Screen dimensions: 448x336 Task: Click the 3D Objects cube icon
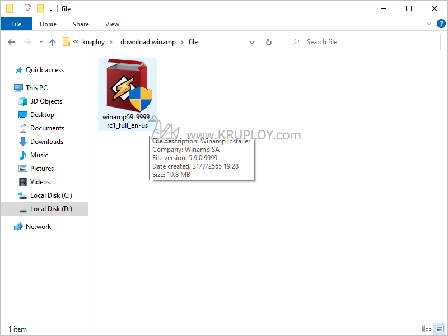pyautogui.click(x=23, y=101)
